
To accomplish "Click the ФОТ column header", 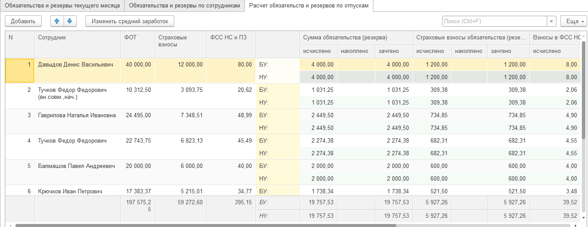I will (x=131, y=38).
